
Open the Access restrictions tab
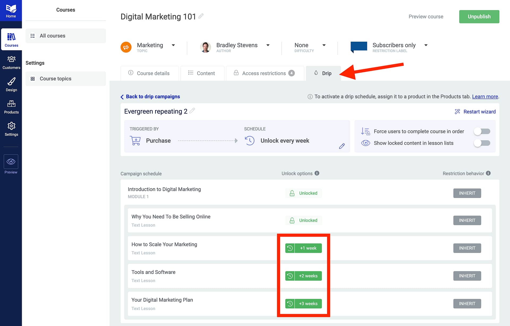click(x=264, y=73)
